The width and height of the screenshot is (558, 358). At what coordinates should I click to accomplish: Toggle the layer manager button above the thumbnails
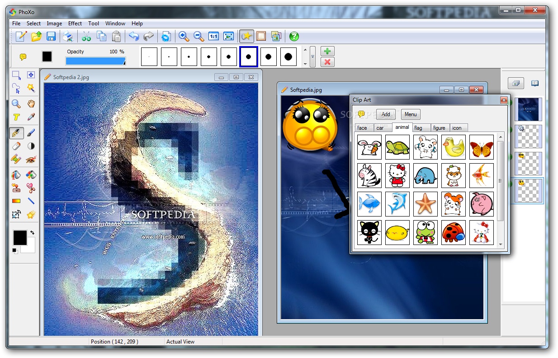516,83
